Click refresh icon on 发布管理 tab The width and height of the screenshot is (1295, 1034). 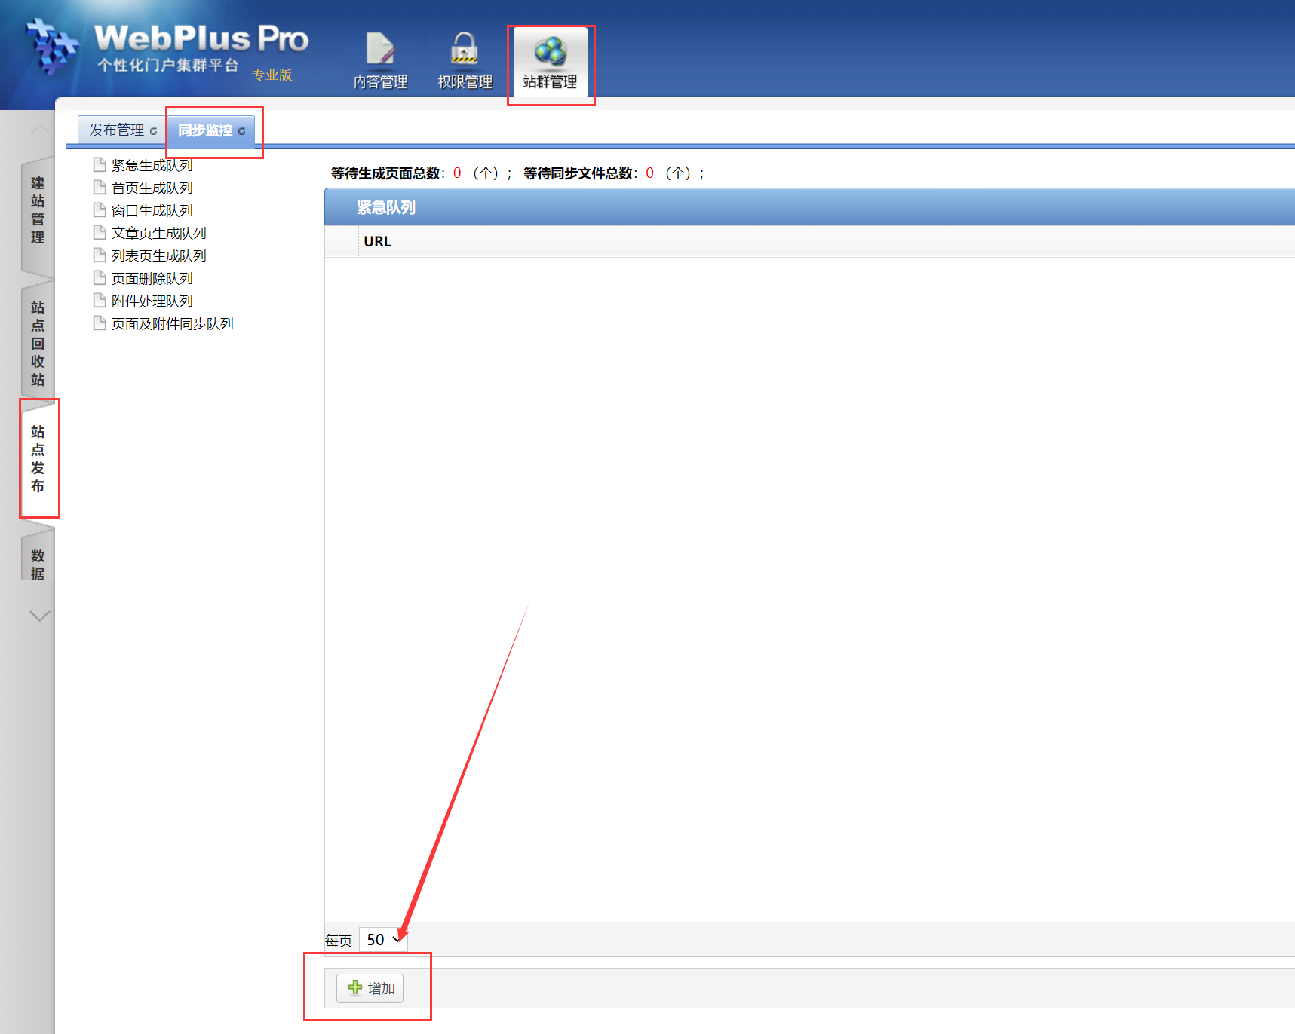pyautogui.click(x=154, y=131)
